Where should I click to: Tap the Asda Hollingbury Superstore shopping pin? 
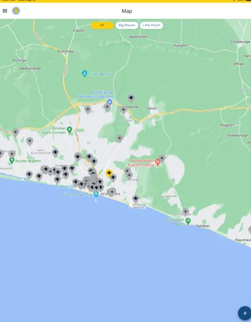pyautogui.click(x=110, y=102)
